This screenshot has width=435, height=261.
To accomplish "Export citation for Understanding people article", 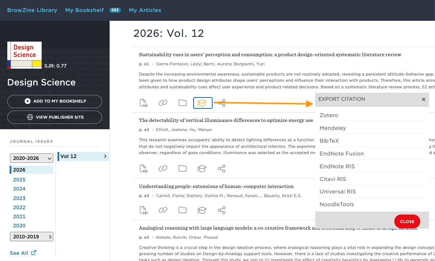I will click(x=202, y=210).
